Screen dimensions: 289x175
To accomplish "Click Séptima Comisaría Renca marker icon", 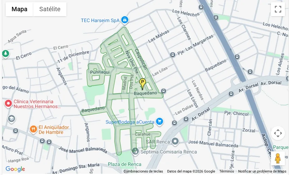I will (135, 152).
